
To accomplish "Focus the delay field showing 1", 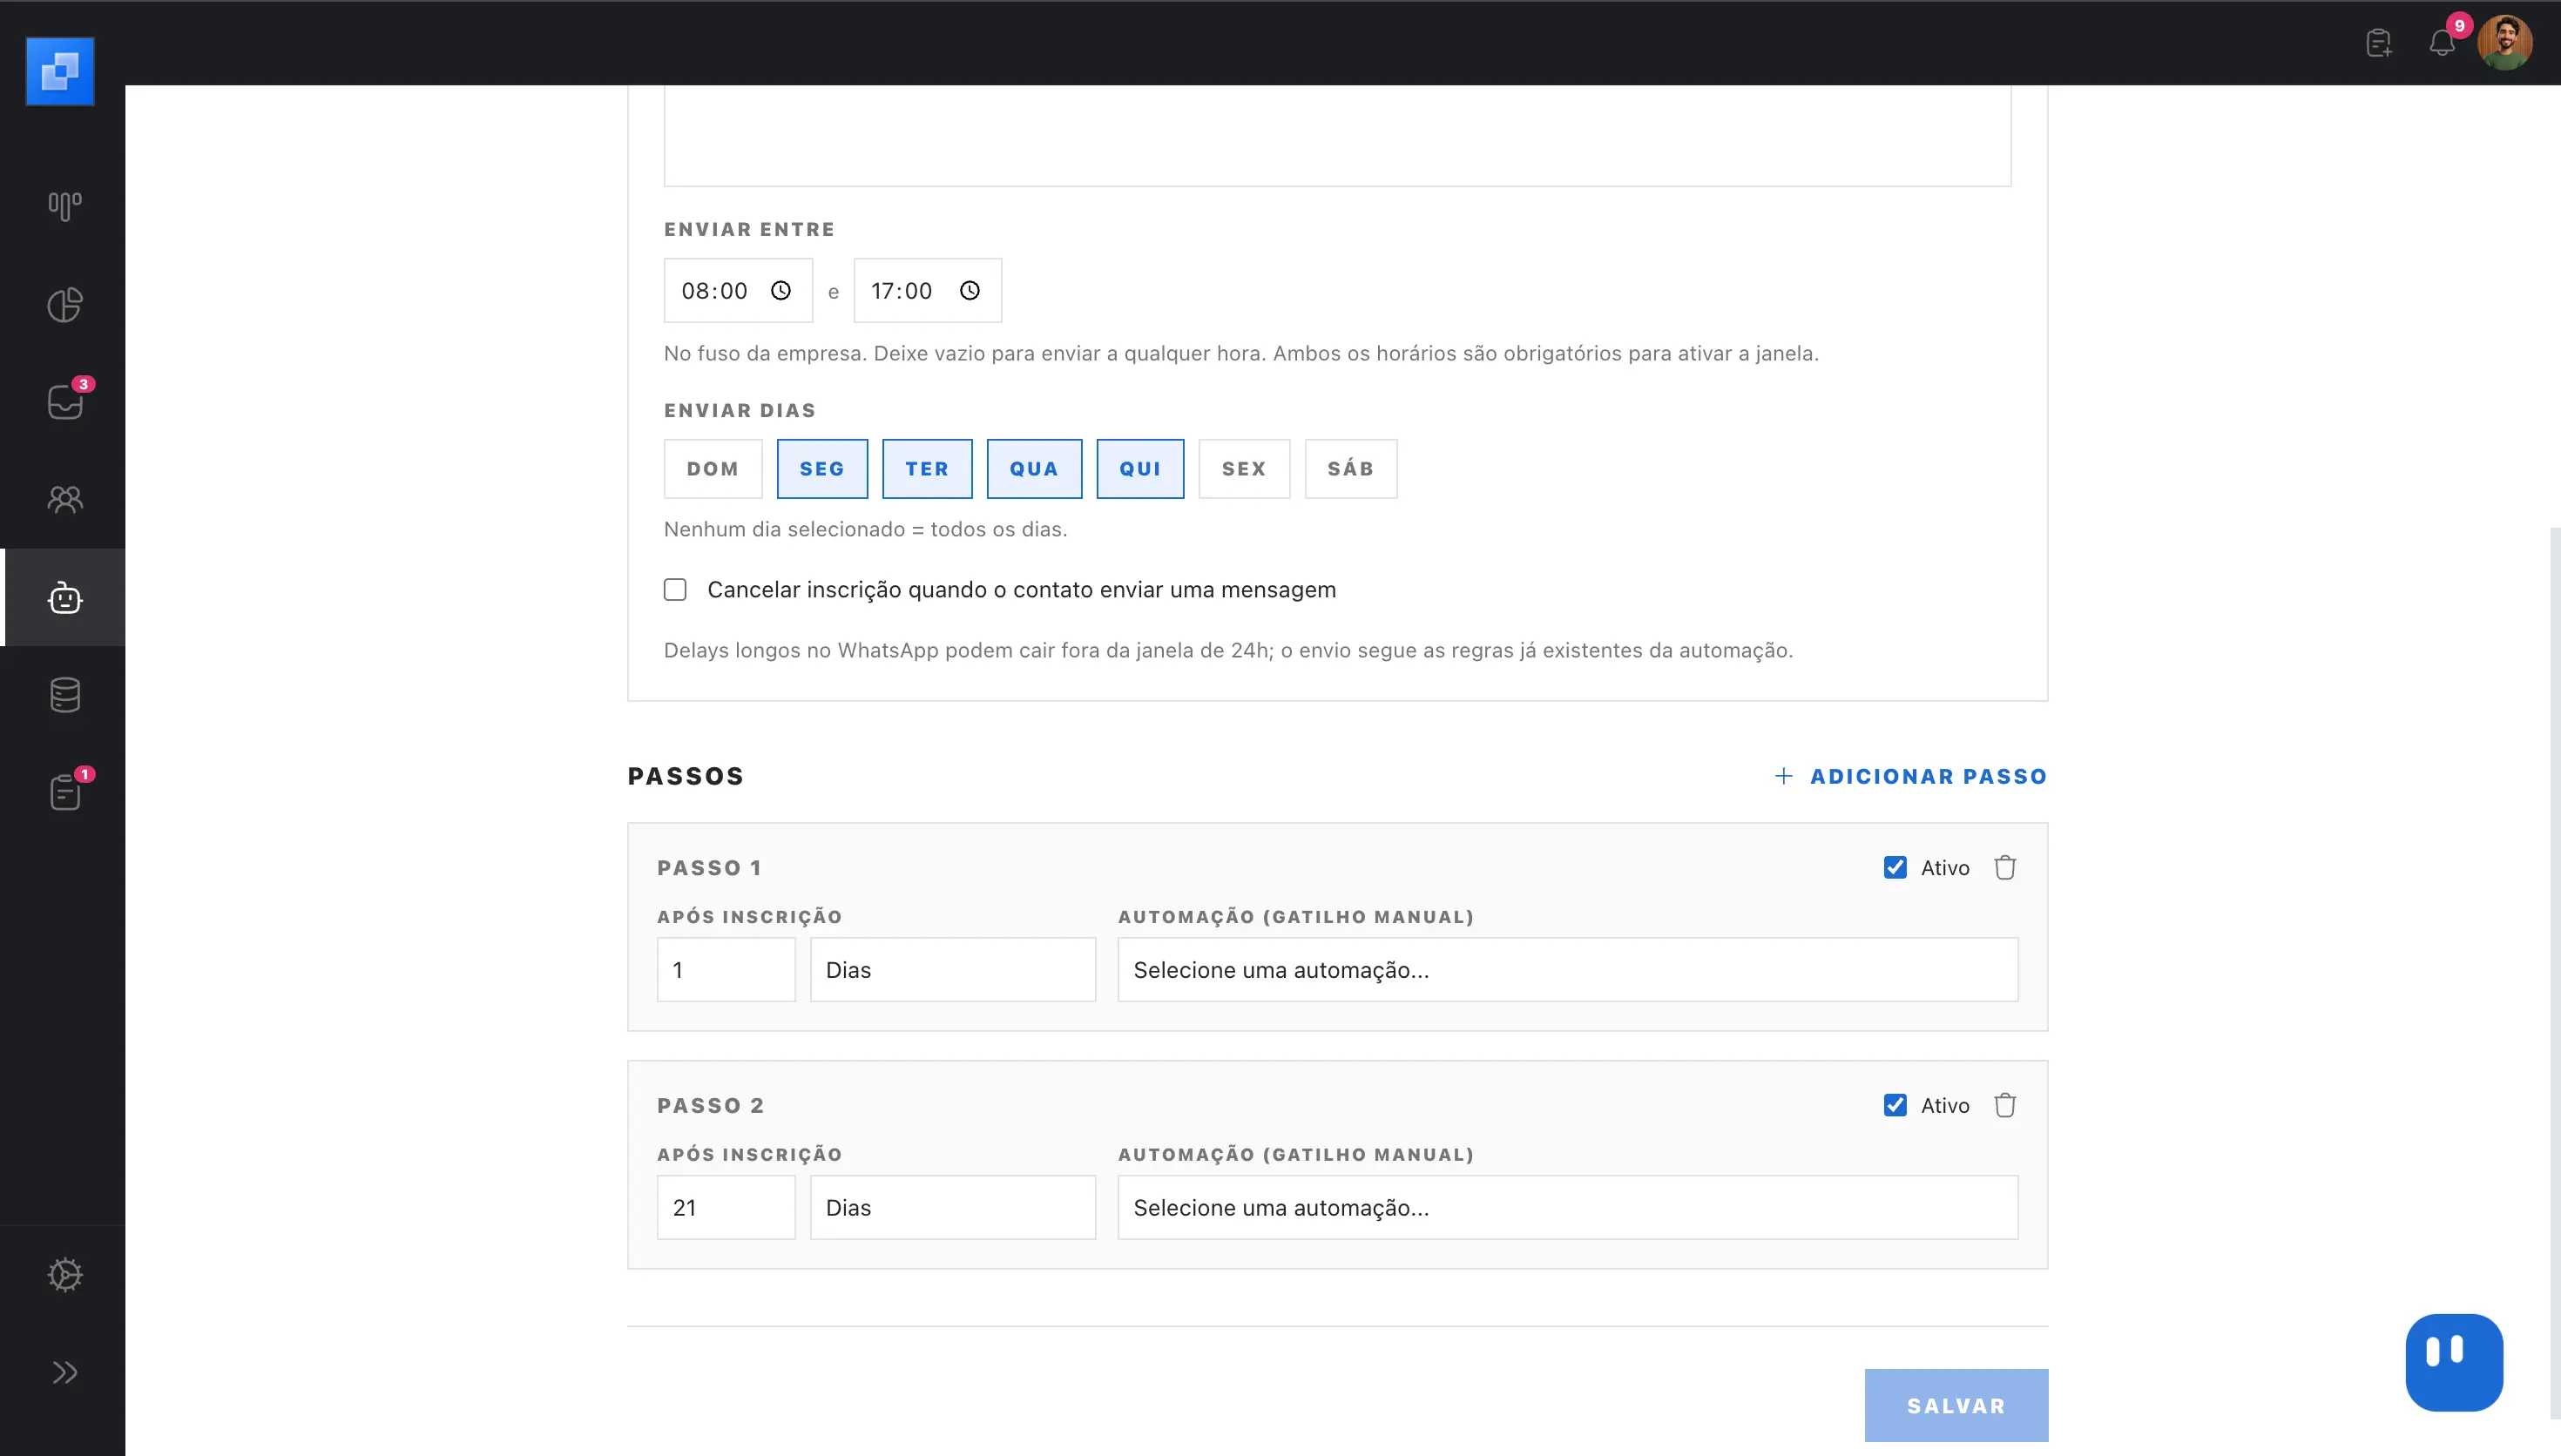I will coord(726,970).
